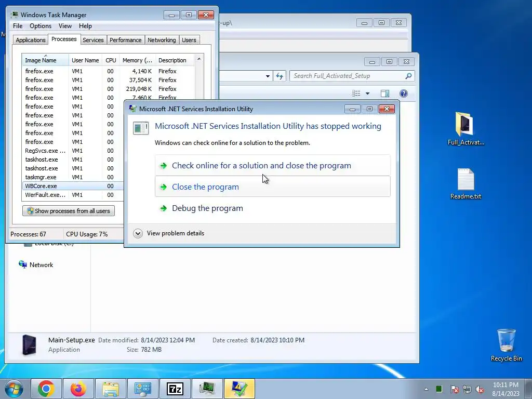This screenshot has width=532, height=399.
Task: Open the Full_Activat... folder on desktop
Action: coord(465,129)
